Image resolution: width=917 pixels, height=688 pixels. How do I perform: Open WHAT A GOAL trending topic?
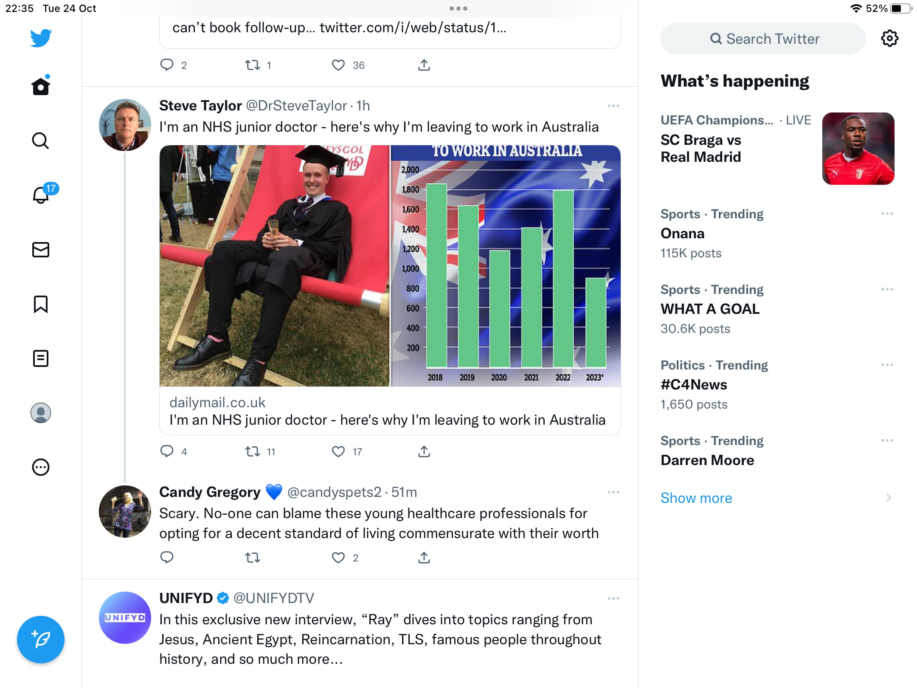pos(710,309)
